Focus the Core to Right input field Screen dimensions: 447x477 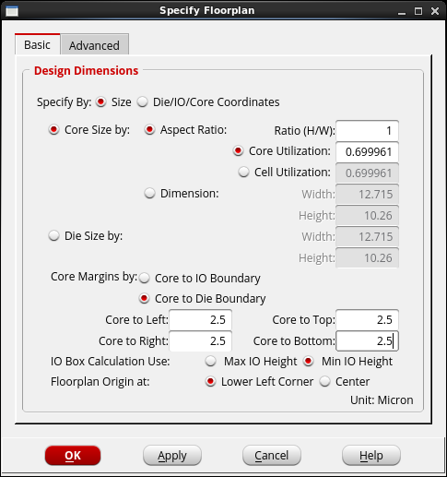pos(200,341)
